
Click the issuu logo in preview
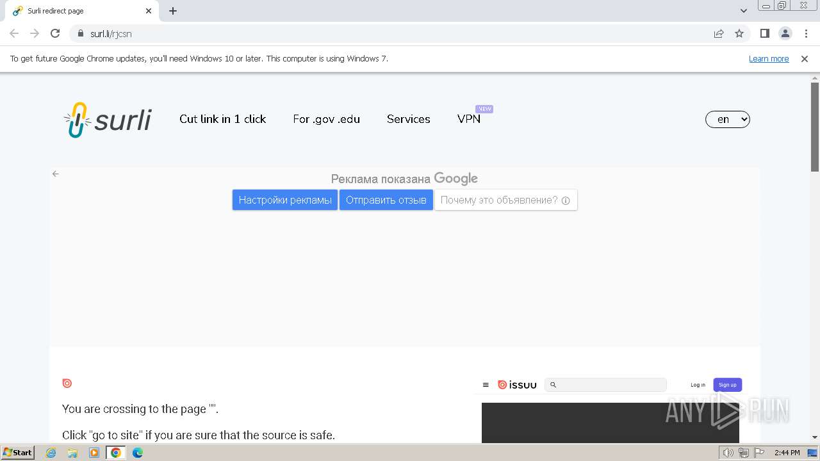click(x=517, y=385)
